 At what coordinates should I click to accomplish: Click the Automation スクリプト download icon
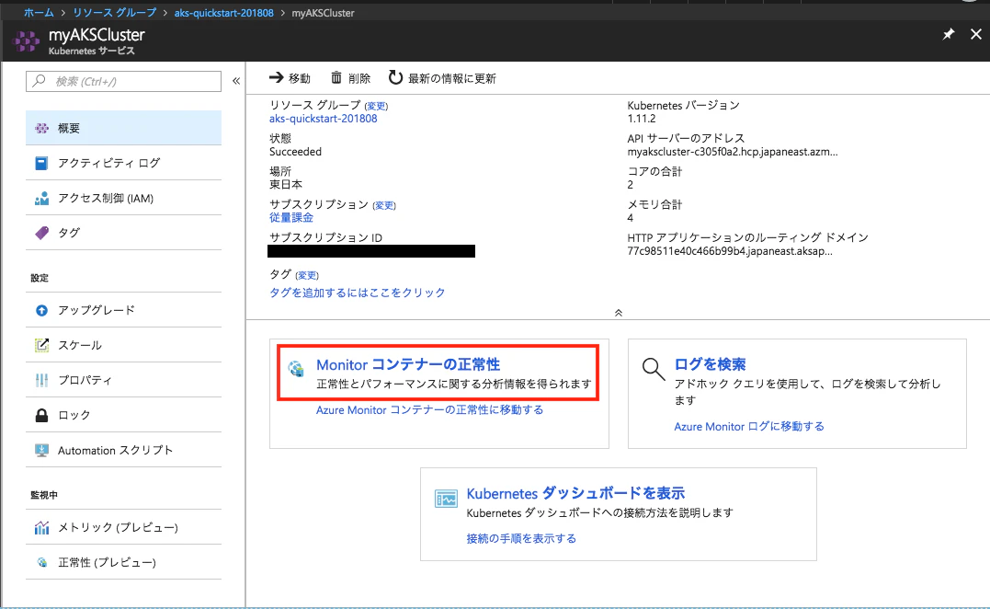(41, 451)
